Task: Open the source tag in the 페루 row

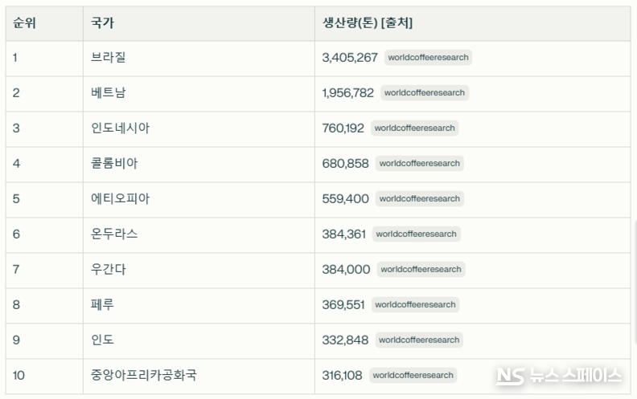Action: tap(415, 305)
